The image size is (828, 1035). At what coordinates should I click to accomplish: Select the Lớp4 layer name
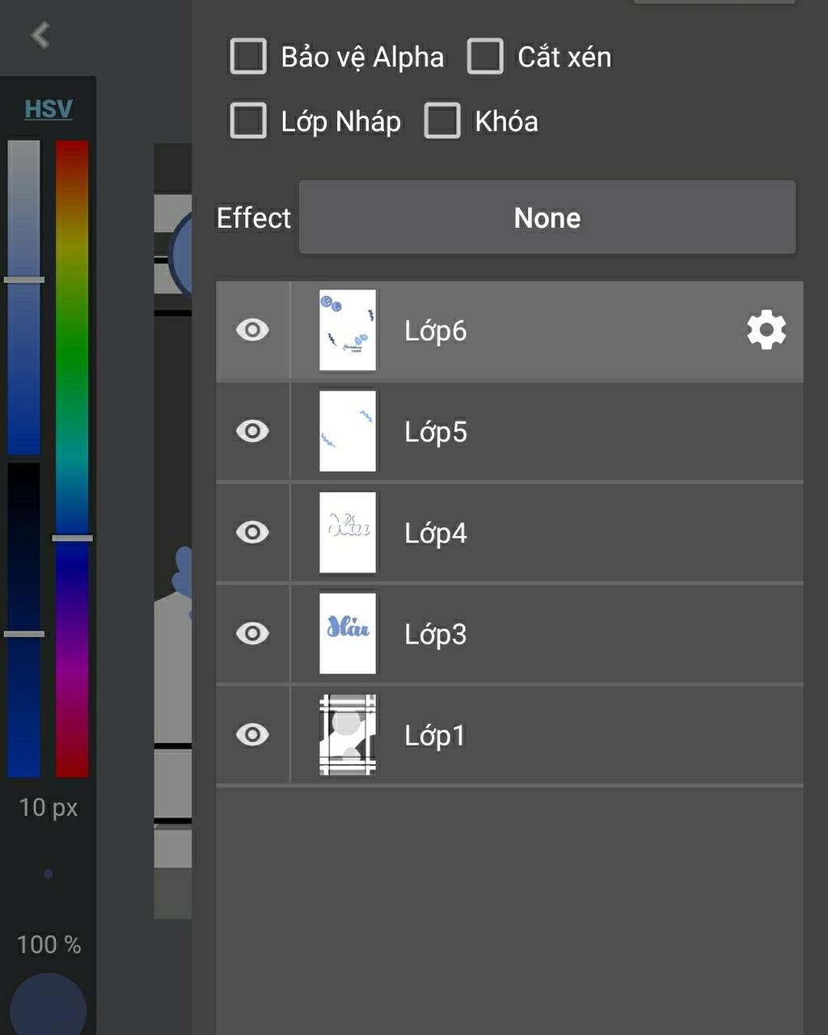435,533
